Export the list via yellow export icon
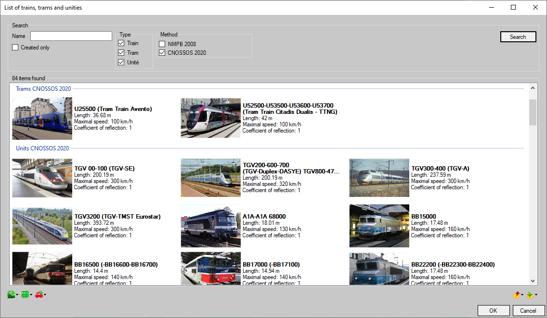Viewport: 547px width, 318px height. pos(516,296)
